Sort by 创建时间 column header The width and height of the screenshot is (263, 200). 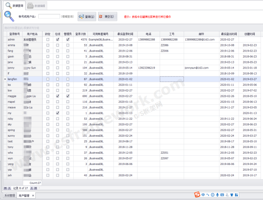click(x=249, y=34)
